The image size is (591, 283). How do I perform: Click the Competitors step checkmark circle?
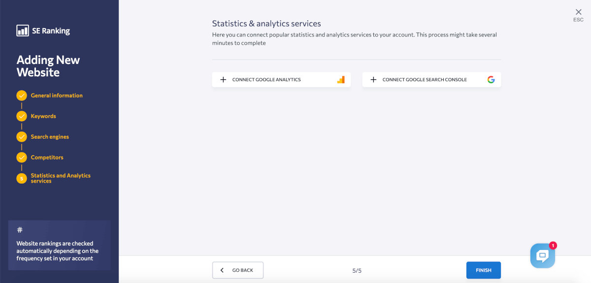tap(22, 157)
